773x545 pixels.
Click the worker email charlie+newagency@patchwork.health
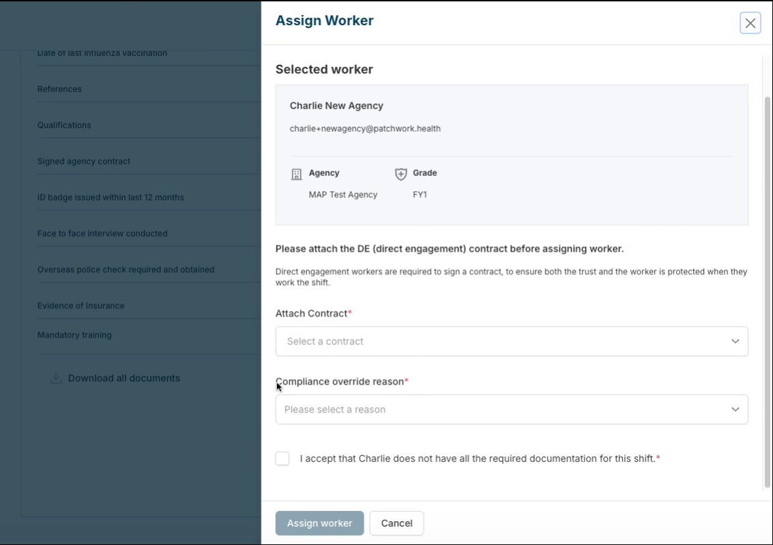coord(365,128)
